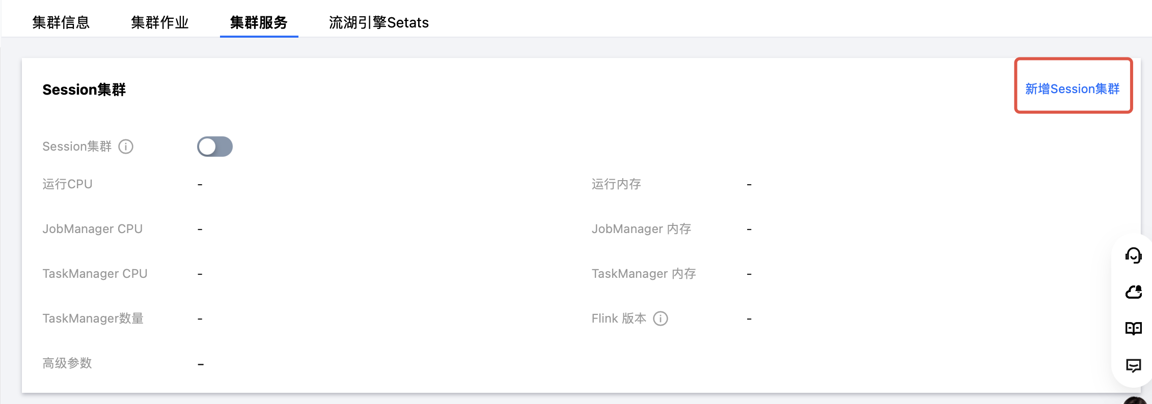Screen dimensions: 1152x404
Task: Click the info icon next to Flink 版本
Action: tap(661, 319)
